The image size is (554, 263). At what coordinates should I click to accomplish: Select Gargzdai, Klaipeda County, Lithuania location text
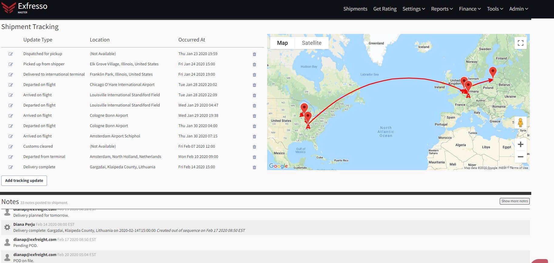123,167
